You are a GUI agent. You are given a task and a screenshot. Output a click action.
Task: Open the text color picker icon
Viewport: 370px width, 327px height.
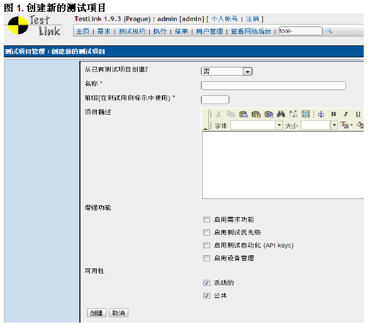[346, 125]
